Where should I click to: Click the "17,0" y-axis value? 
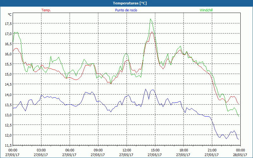point(8,34)
